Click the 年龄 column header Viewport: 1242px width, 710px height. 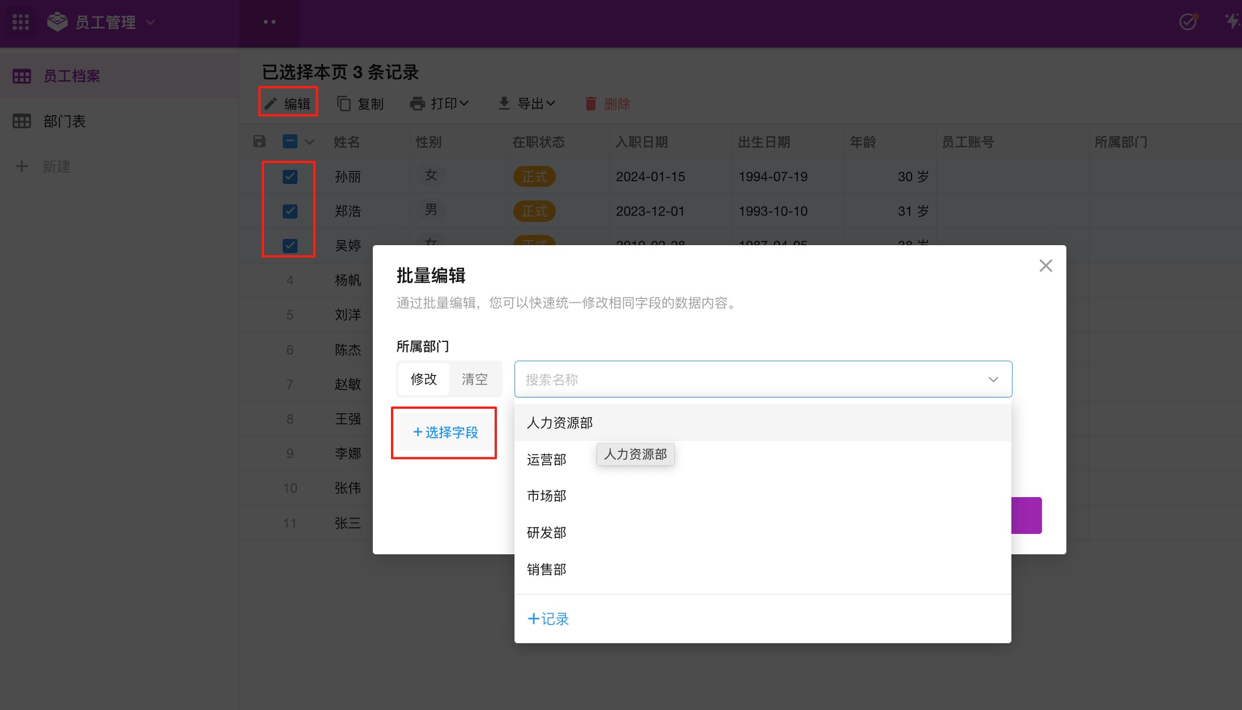863,142
